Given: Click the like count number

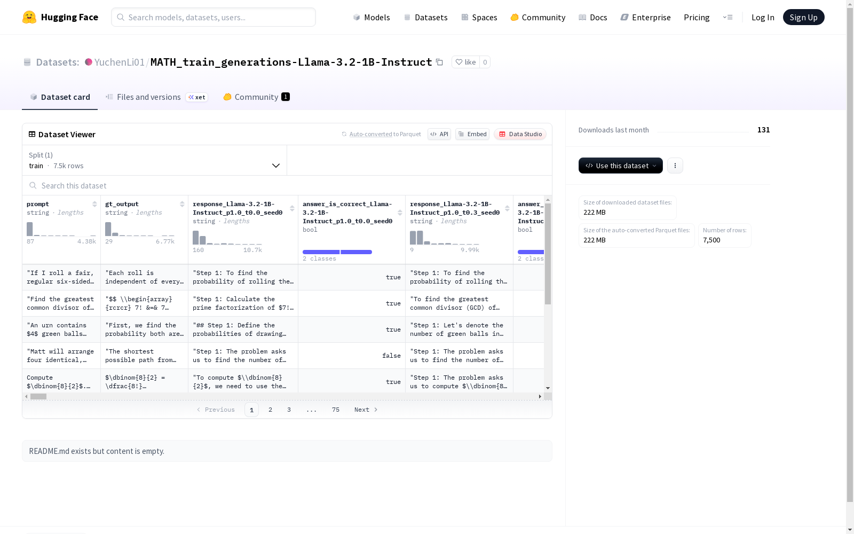Looking at the screenshot, I should click(x=485, y=62).
